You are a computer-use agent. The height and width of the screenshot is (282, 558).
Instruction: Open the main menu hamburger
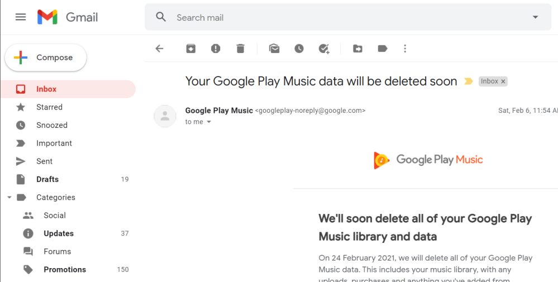(x=21, y=17)
